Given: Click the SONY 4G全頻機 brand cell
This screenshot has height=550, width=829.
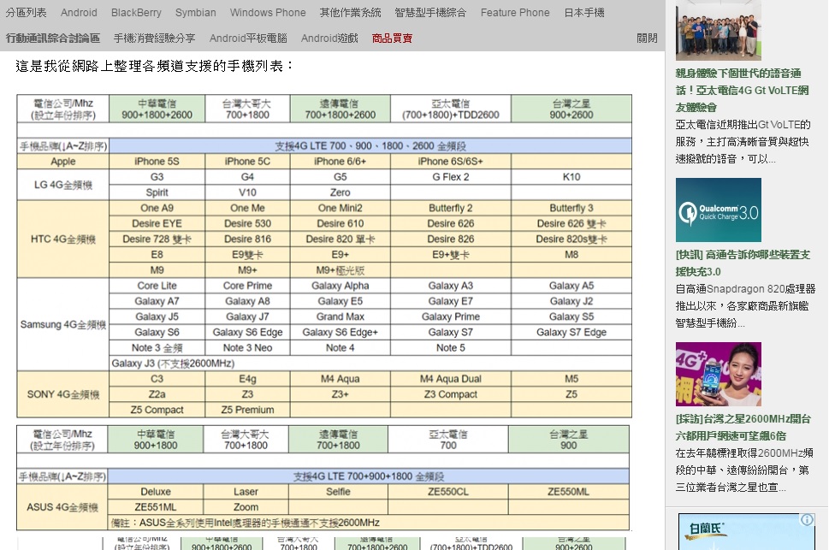Looking at the screenshot, I should pos(63,394).
